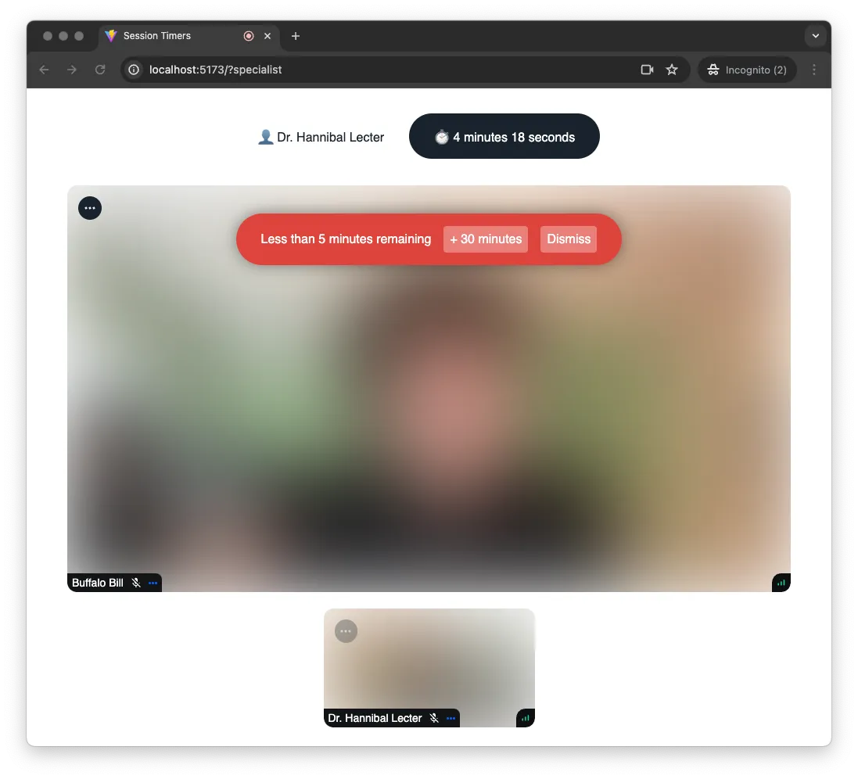This screenshot has height=779, width=858.
Task: Click the connection quality indicator on the self-view tile
Action: tap(525, 718)
